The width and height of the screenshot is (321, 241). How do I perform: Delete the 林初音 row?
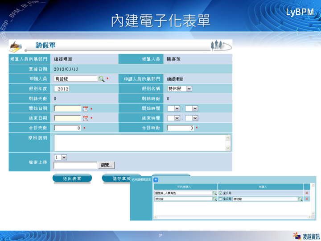[307, 199]
